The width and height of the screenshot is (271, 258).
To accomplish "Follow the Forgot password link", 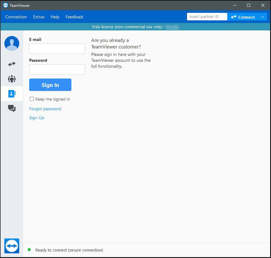I will 45,109.
